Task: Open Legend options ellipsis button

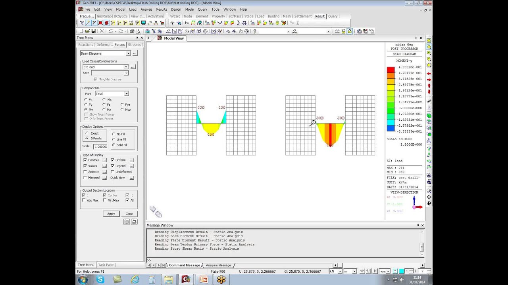Action: pos(132,166)
